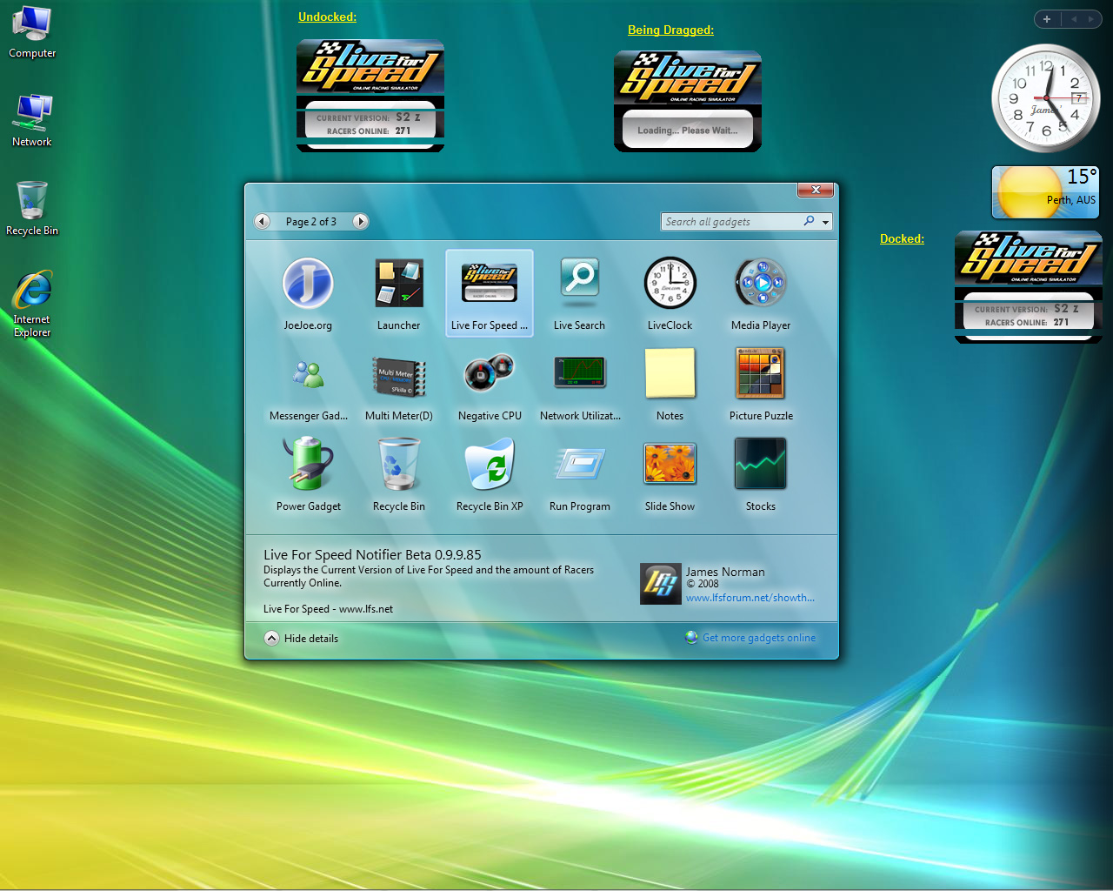Select the LiveClock gadget
The height and width of the screenshot is (891, 1113).
(x=670, y=294)
